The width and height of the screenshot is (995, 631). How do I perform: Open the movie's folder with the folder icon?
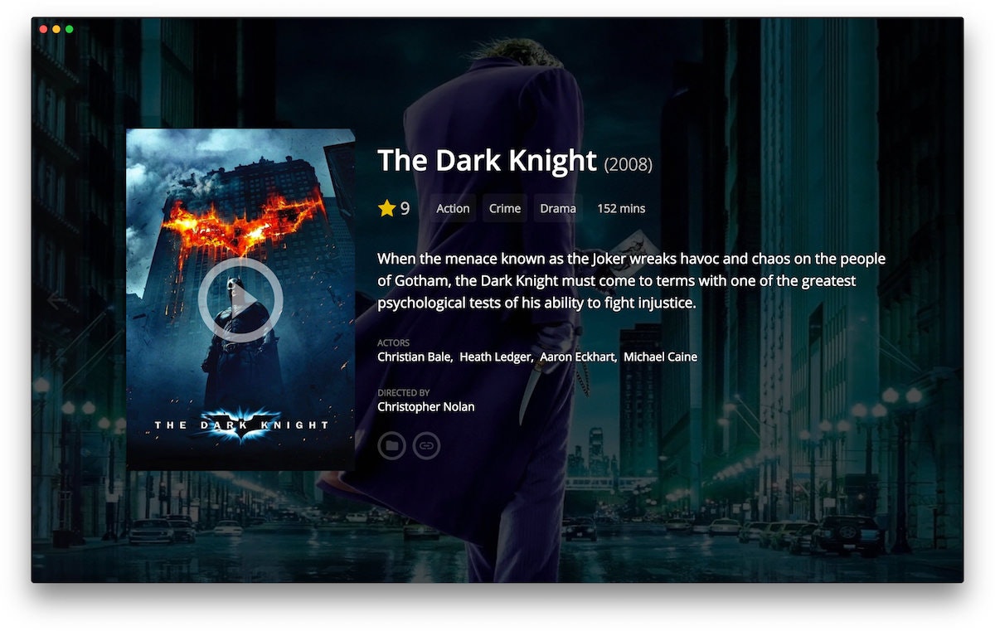point(391,445)
